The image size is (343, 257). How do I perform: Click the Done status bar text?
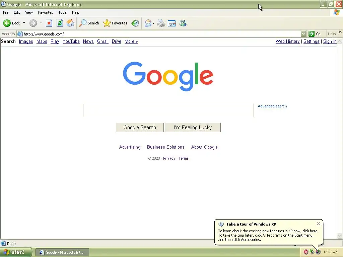(11, 244)
